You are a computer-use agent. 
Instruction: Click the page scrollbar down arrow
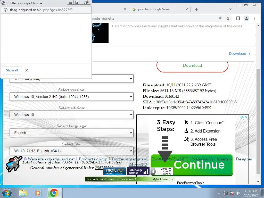tap(258, 182)
